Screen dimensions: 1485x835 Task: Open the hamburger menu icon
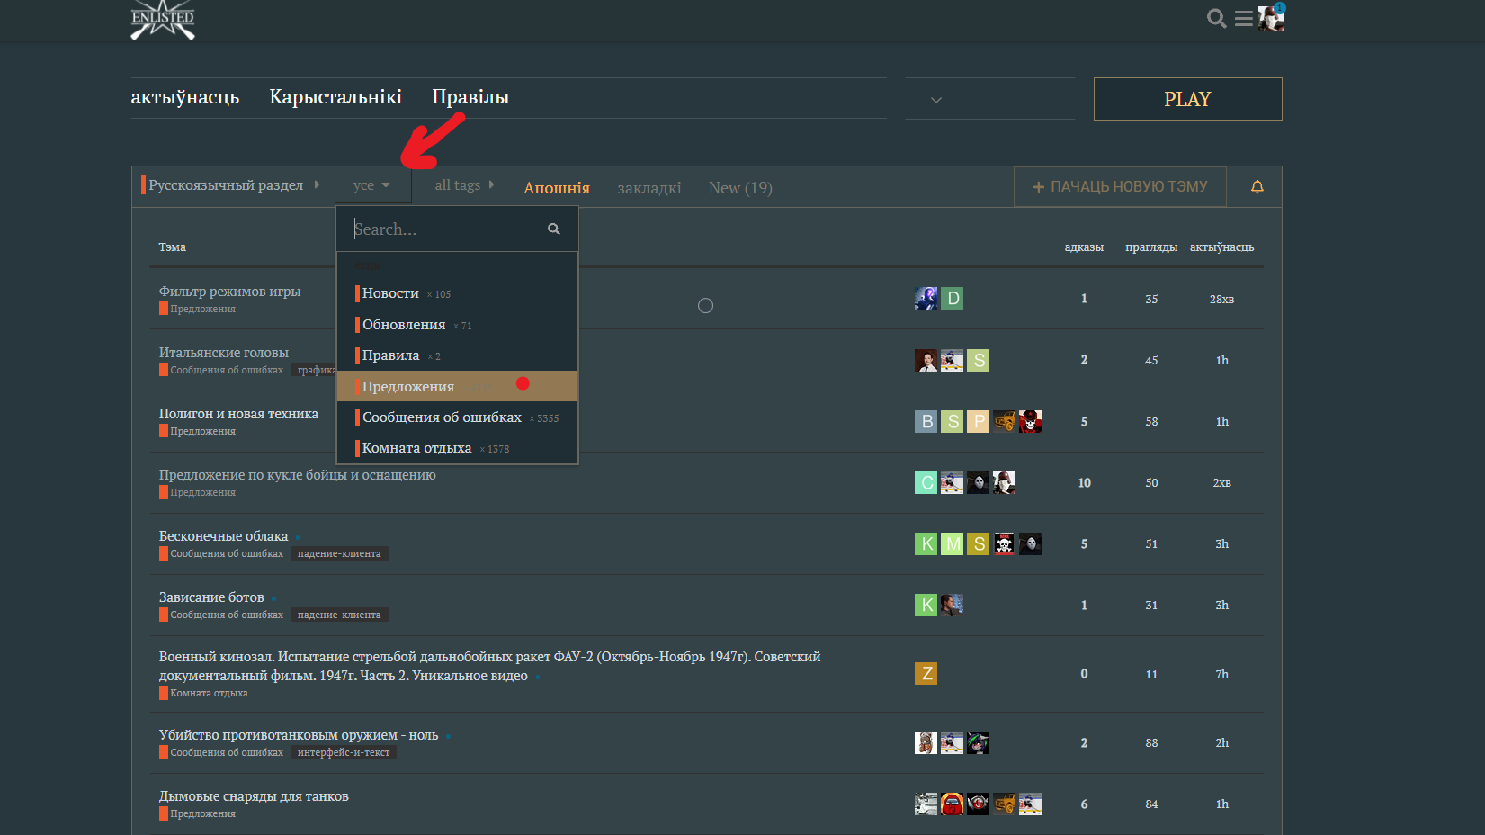click(1243, 19)
